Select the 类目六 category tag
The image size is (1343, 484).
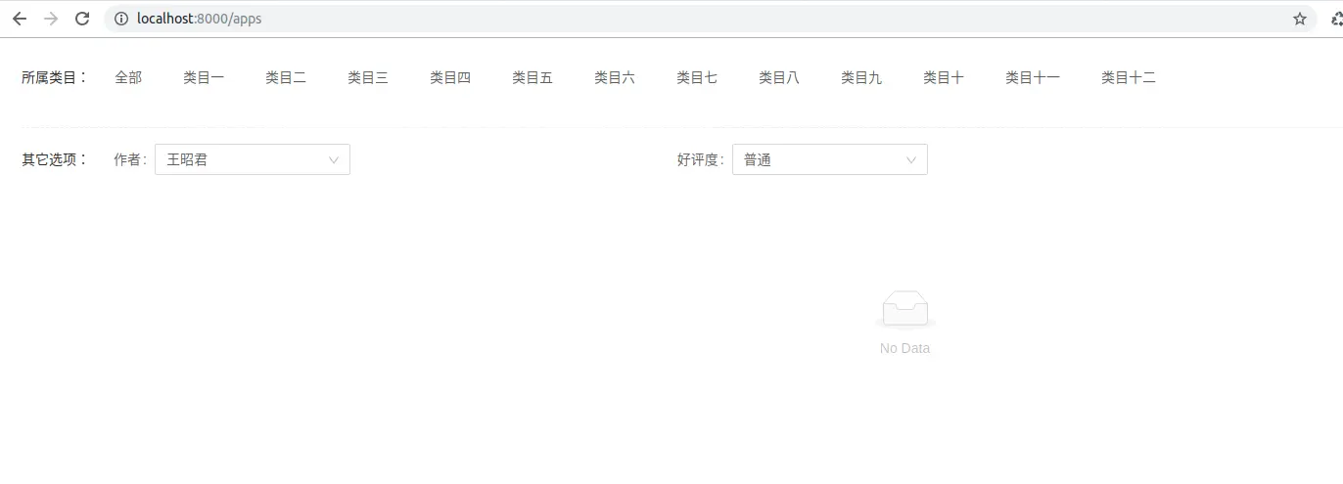tap(615, 77)
